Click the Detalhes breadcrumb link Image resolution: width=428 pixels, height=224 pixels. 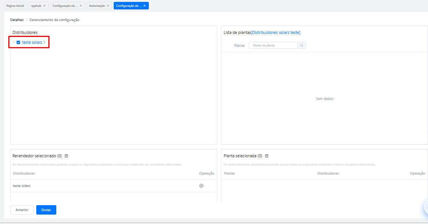[17, 20]
